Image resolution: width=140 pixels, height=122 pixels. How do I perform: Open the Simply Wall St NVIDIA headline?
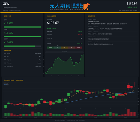click(100, 44)
